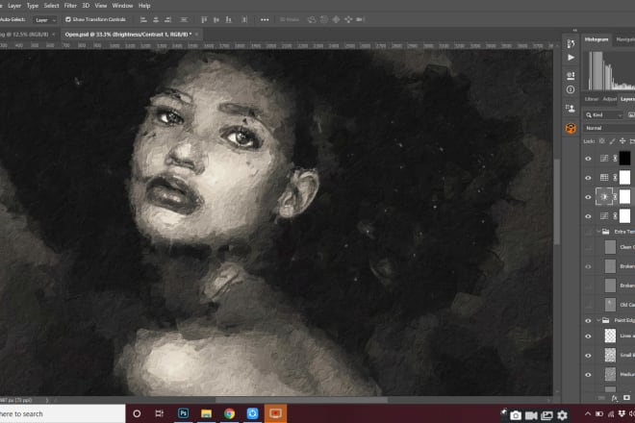Open the orange plugin panel icon
The height and width of the screenshot is (423, 635).
pyautogui.click(x=571, y=128)
